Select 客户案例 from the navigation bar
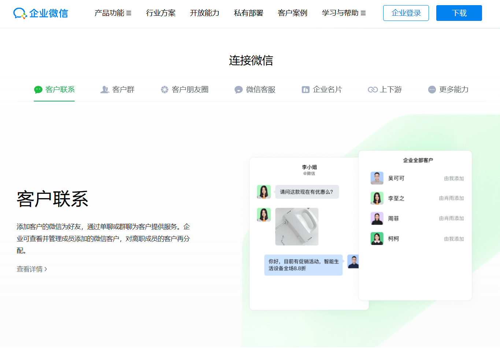The height and width of the screenshot is (348, 500). [292, 13]
